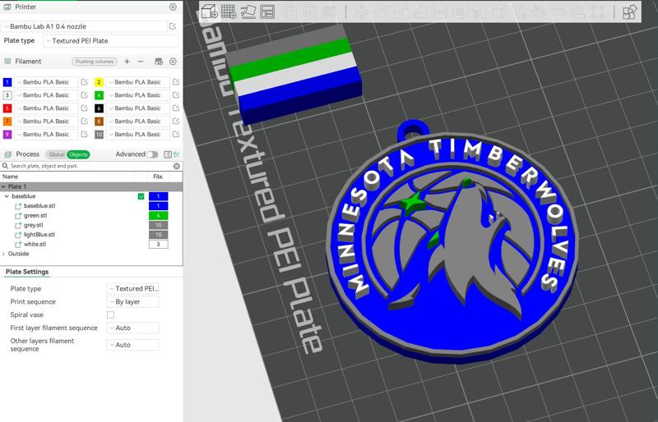Viewport: 658px width, 422px height.
Task: Remove a filament with minus icon
Action: (141, 62)
